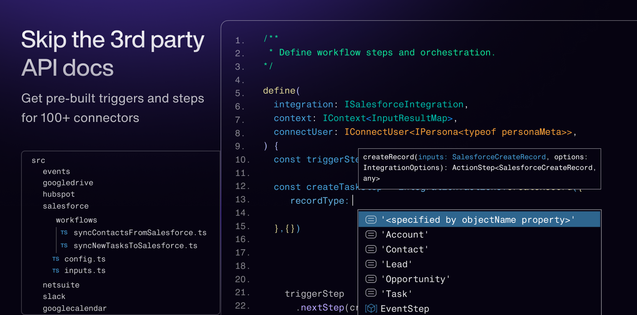637x315 pixels.
Task: Click personaMeta in the IConnectUser type
Action: 531,132
